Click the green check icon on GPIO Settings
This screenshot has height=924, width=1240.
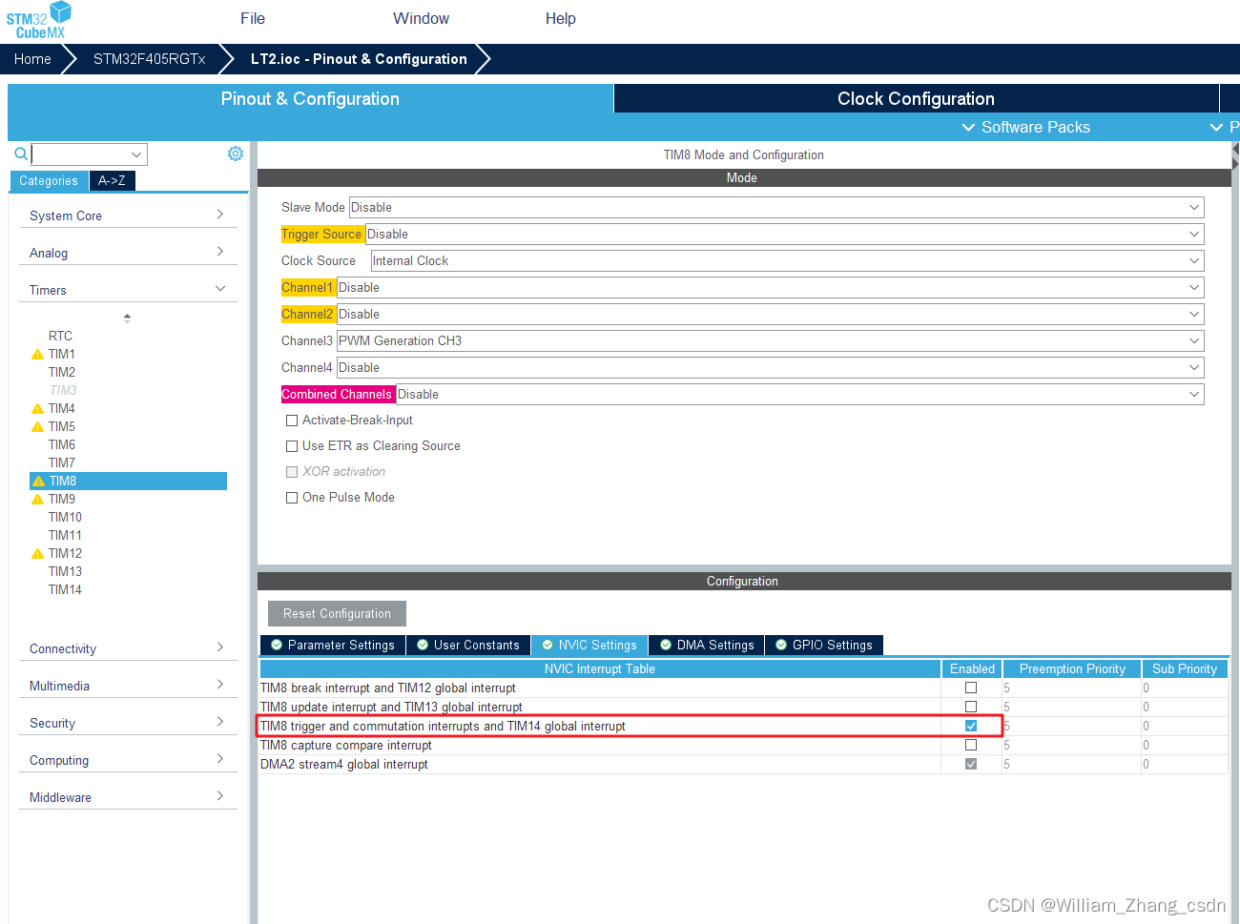(781, 646)
